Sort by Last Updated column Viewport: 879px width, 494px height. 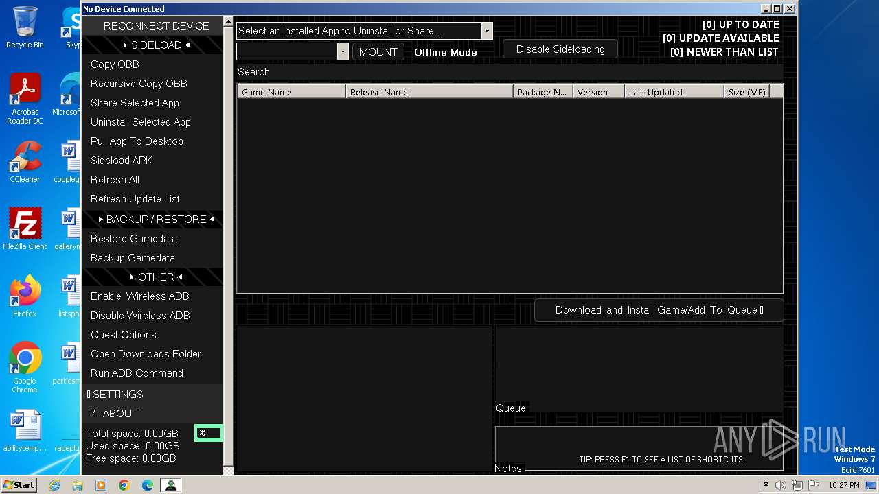674,92
